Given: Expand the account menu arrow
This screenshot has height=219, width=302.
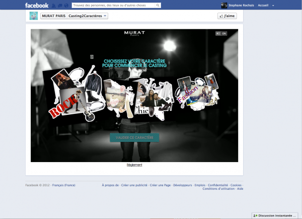Looking at the screenshot, I should point(273,6).
